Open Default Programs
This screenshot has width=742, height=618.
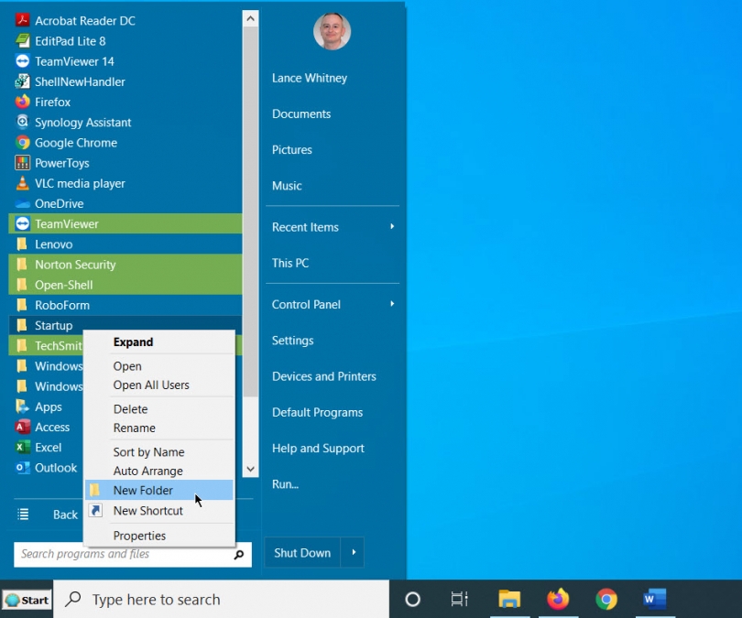(x=318, y=412)
